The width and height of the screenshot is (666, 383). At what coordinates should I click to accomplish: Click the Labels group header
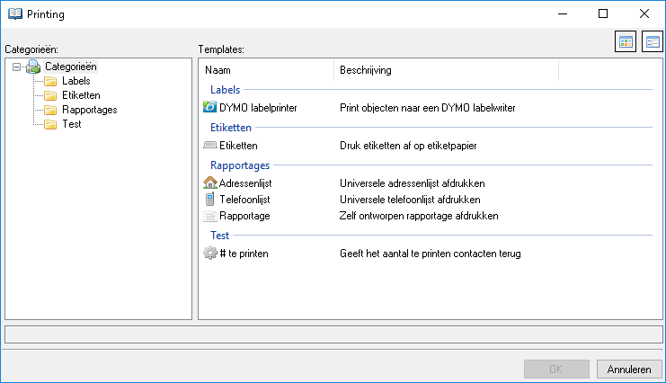pyautogui.click(x=225, y=90)
